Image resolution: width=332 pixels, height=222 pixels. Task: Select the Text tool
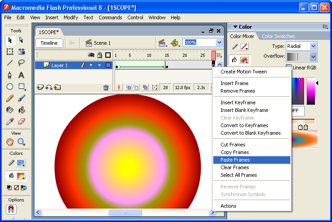(21, 75)
